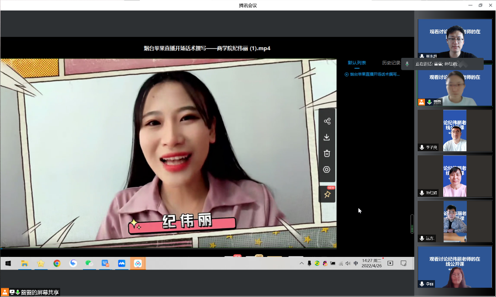Click the video title ending in (1).mp4
The width and height of the screenshot is (496, 297).
[207, 48]
